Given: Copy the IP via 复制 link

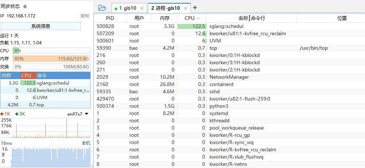Looking at the screenshot, I should [85, 16].
